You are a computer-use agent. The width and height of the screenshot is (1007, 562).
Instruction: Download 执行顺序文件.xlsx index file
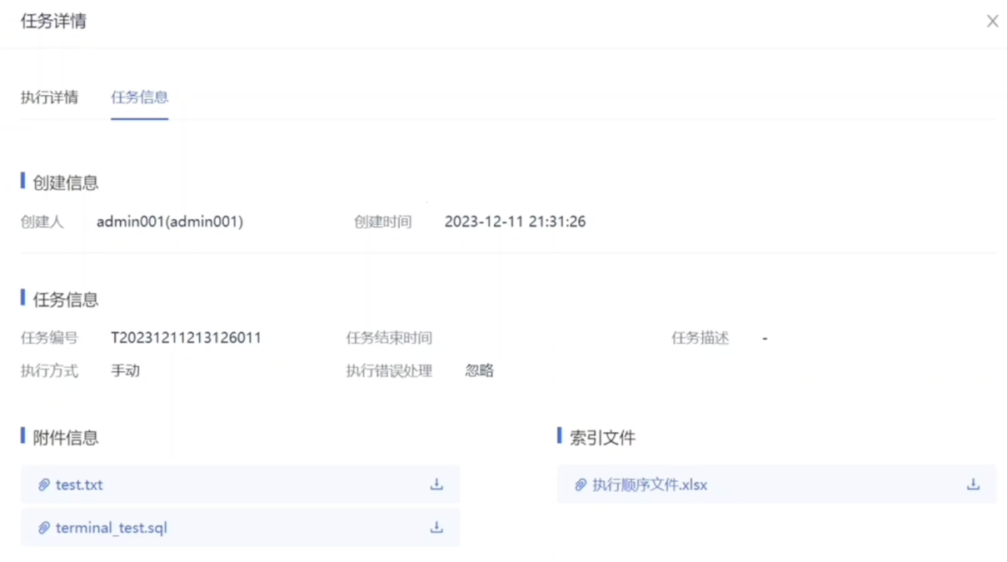point(973,484)
